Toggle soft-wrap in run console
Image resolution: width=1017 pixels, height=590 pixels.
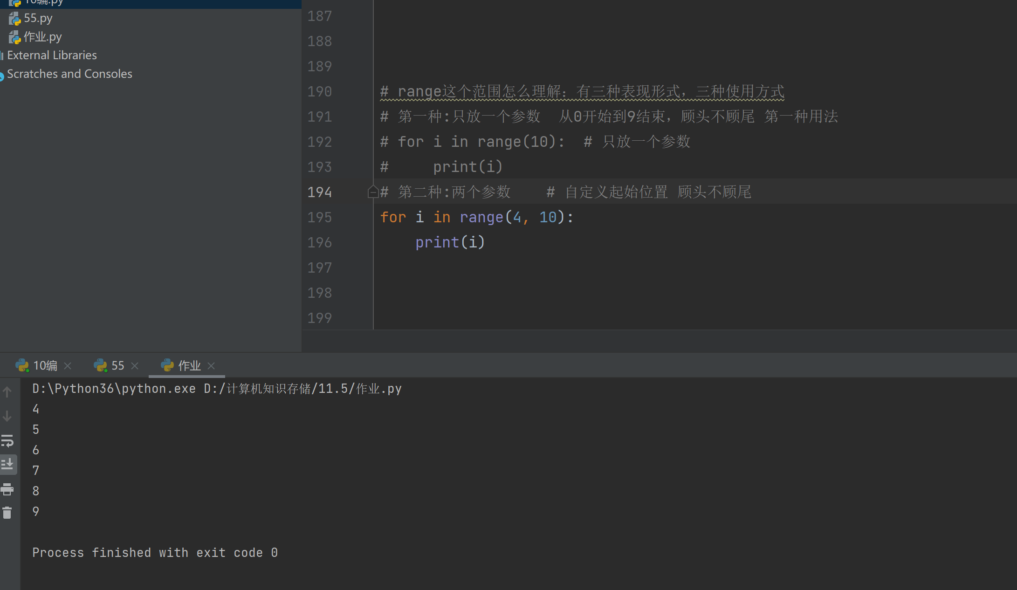(x=7, y=440)
